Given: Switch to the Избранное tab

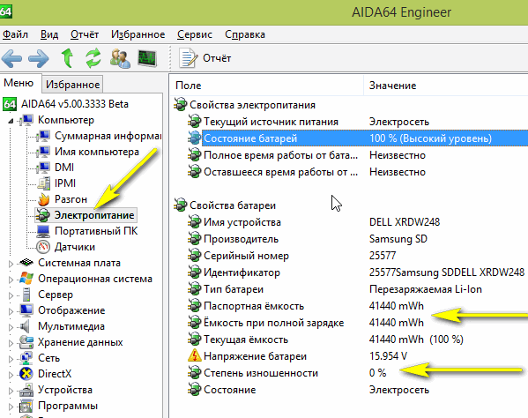Looking at the screenshot, I should point(72,84).
